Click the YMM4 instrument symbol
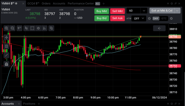The width and height of the screenshot is (185, 106). pyautogui.click(x=6, y=9)
